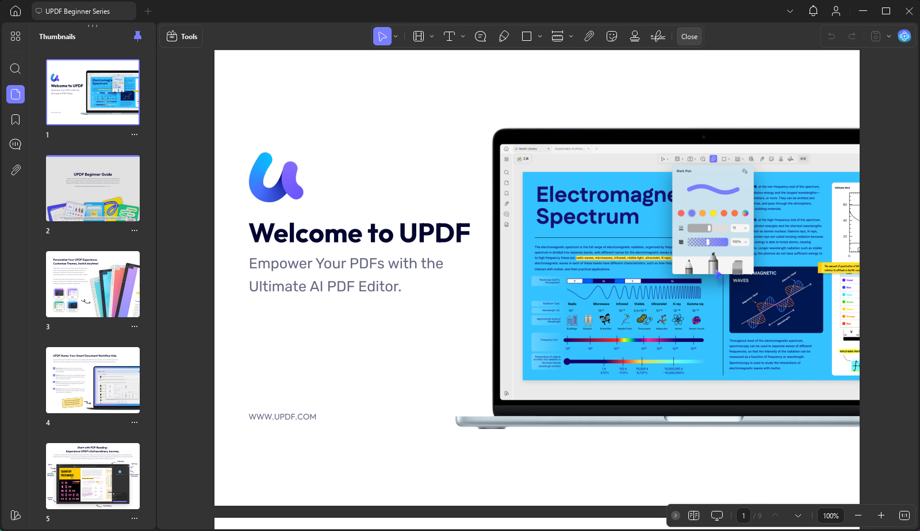Open the UPDF AI assistant
Viewport: 920px width, 531px height.
click(x=904, y=36)
